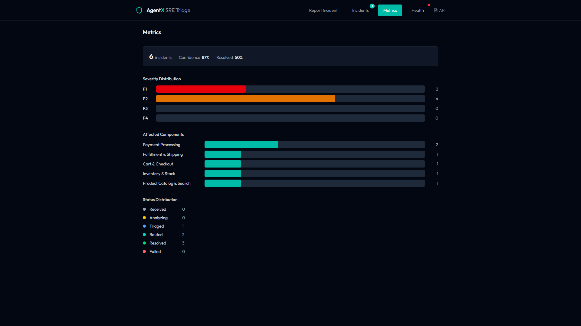Screen dimensions: 581x326
Task: Click the Failed status indicator dot
Action: (144, 251)
